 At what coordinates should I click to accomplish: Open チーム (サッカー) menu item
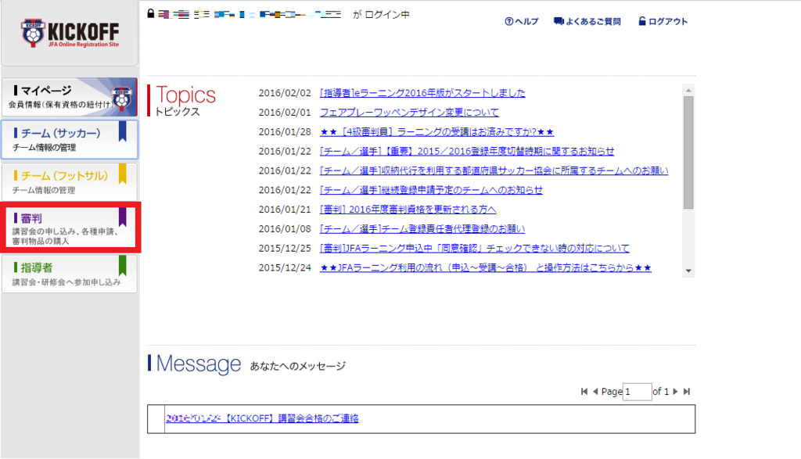click(70, 139)
